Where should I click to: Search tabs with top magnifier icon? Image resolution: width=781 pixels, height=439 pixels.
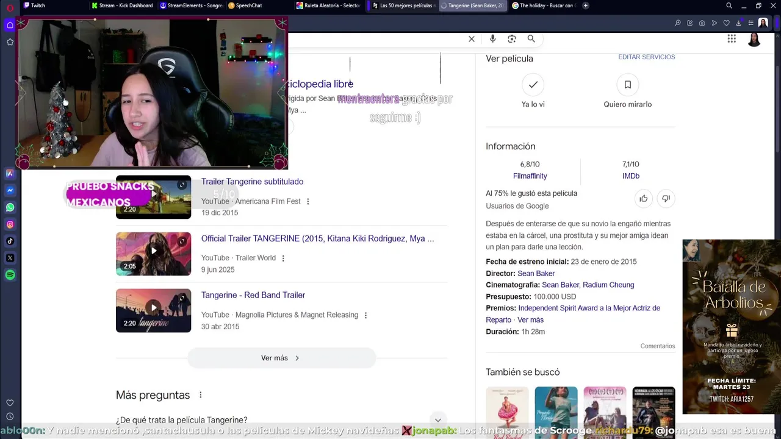[x=729, y=5]
